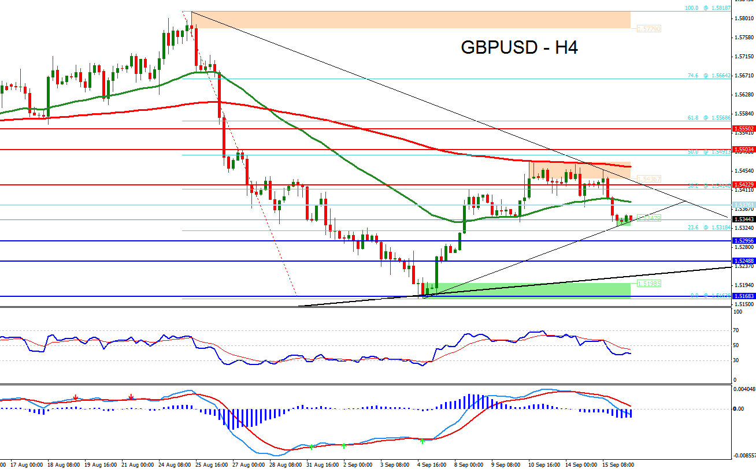Click the red 1.55502 price tag
This screenshot has width=756, height=469.
pos(743,129)
